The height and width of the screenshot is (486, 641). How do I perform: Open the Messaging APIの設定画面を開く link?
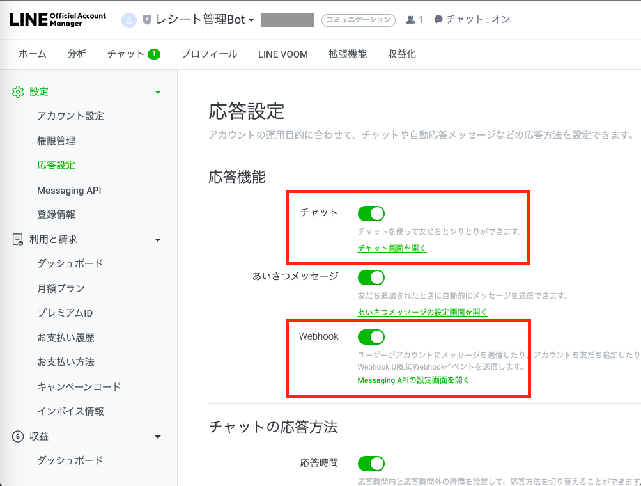(x=413, y=379)
